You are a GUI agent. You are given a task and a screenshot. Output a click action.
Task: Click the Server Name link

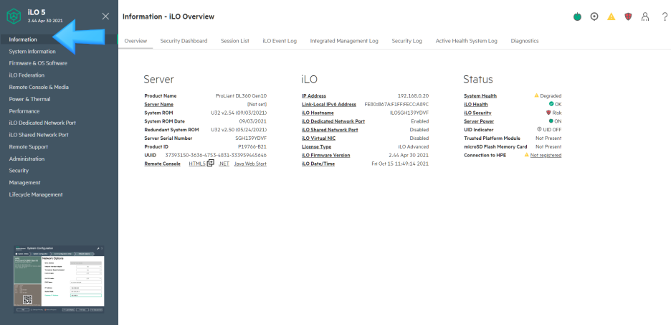(x=158, y=104)
